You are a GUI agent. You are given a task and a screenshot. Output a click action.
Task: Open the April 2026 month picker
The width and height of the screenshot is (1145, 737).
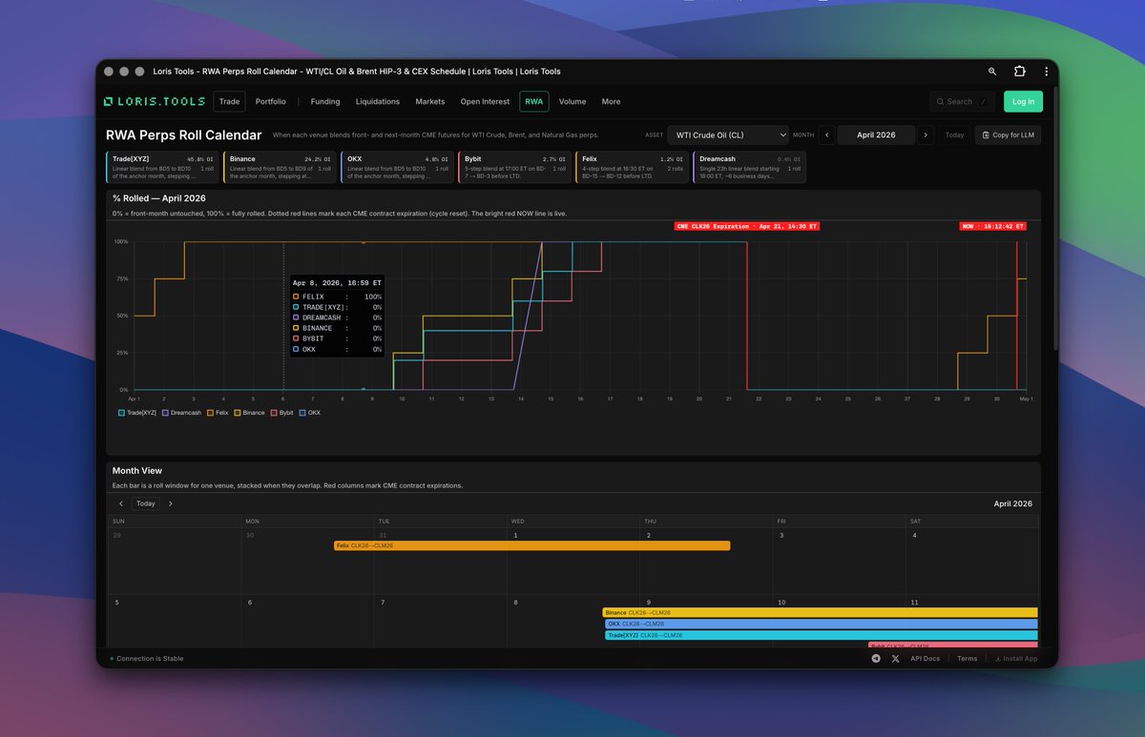coord(876,135)
